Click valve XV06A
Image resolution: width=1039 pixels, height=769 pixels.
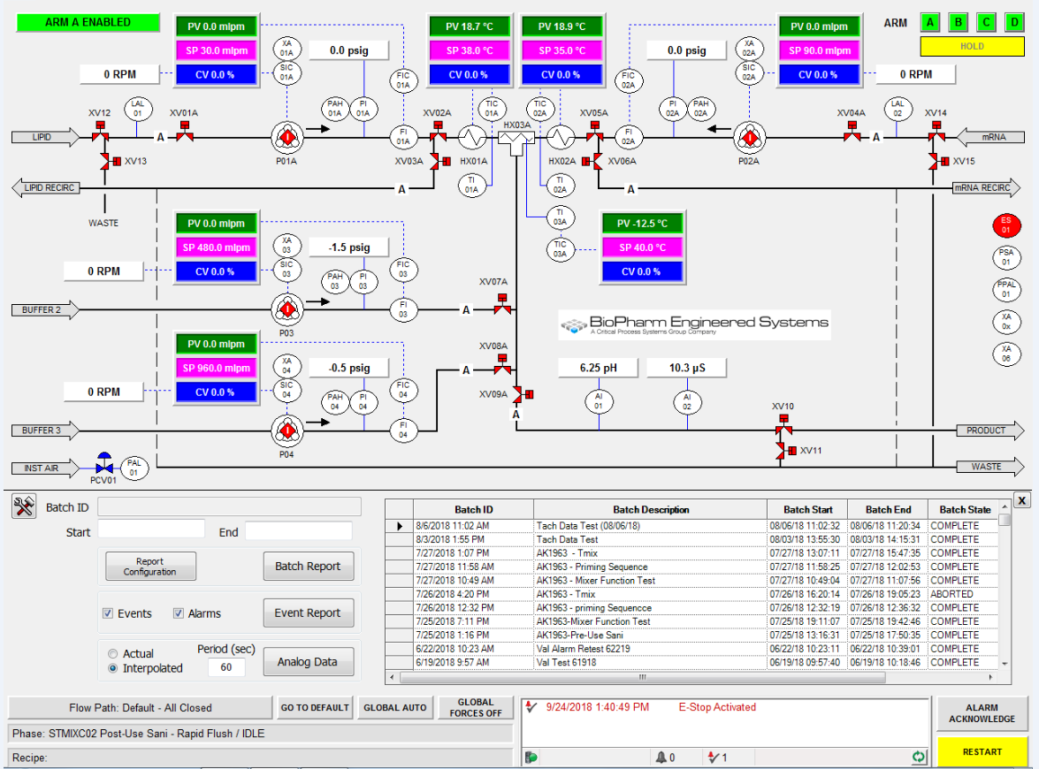click(592, 161)
